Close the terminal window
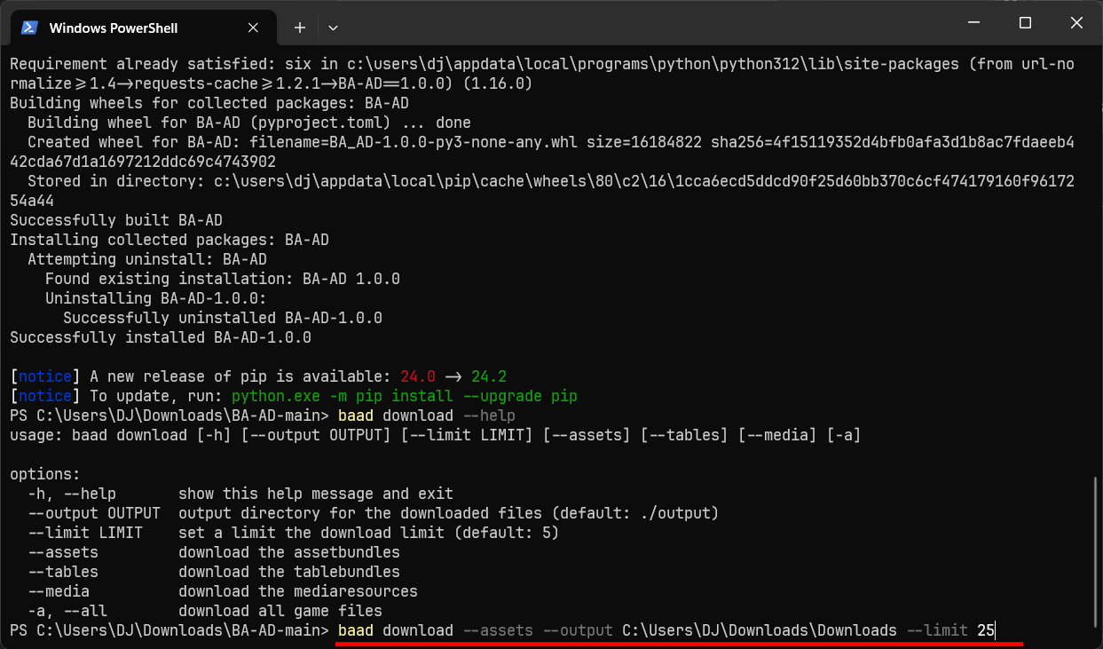Screen dimensions: 1103x649 click(x=1076, y=23)
